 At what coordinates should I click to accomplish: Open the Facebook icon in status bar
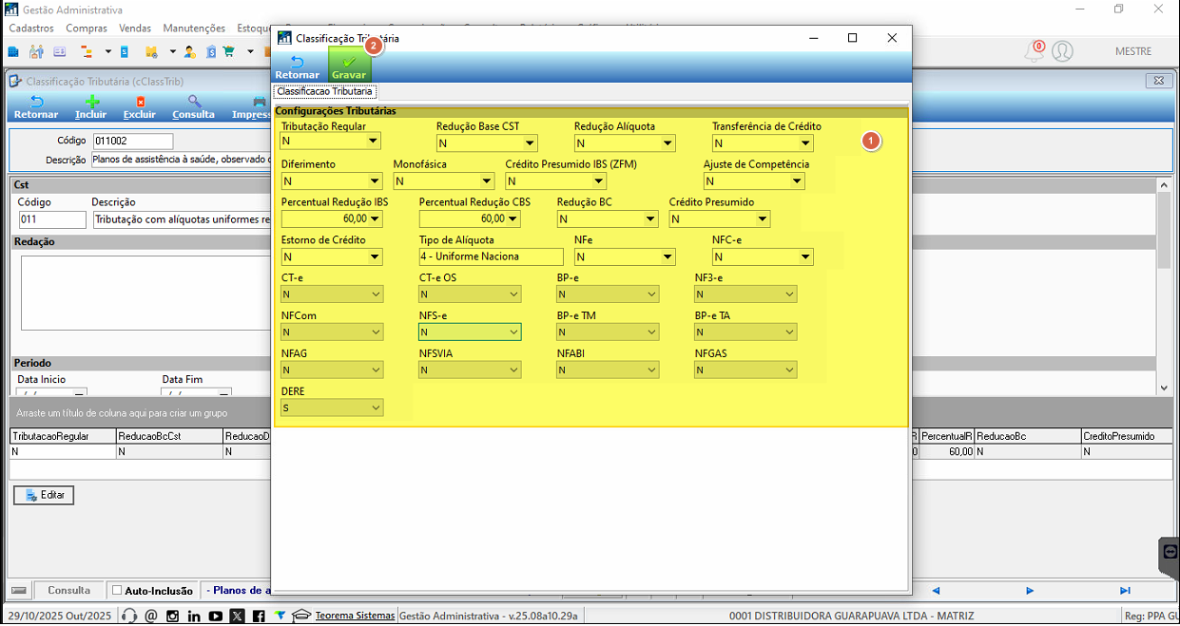coord(259,616)
